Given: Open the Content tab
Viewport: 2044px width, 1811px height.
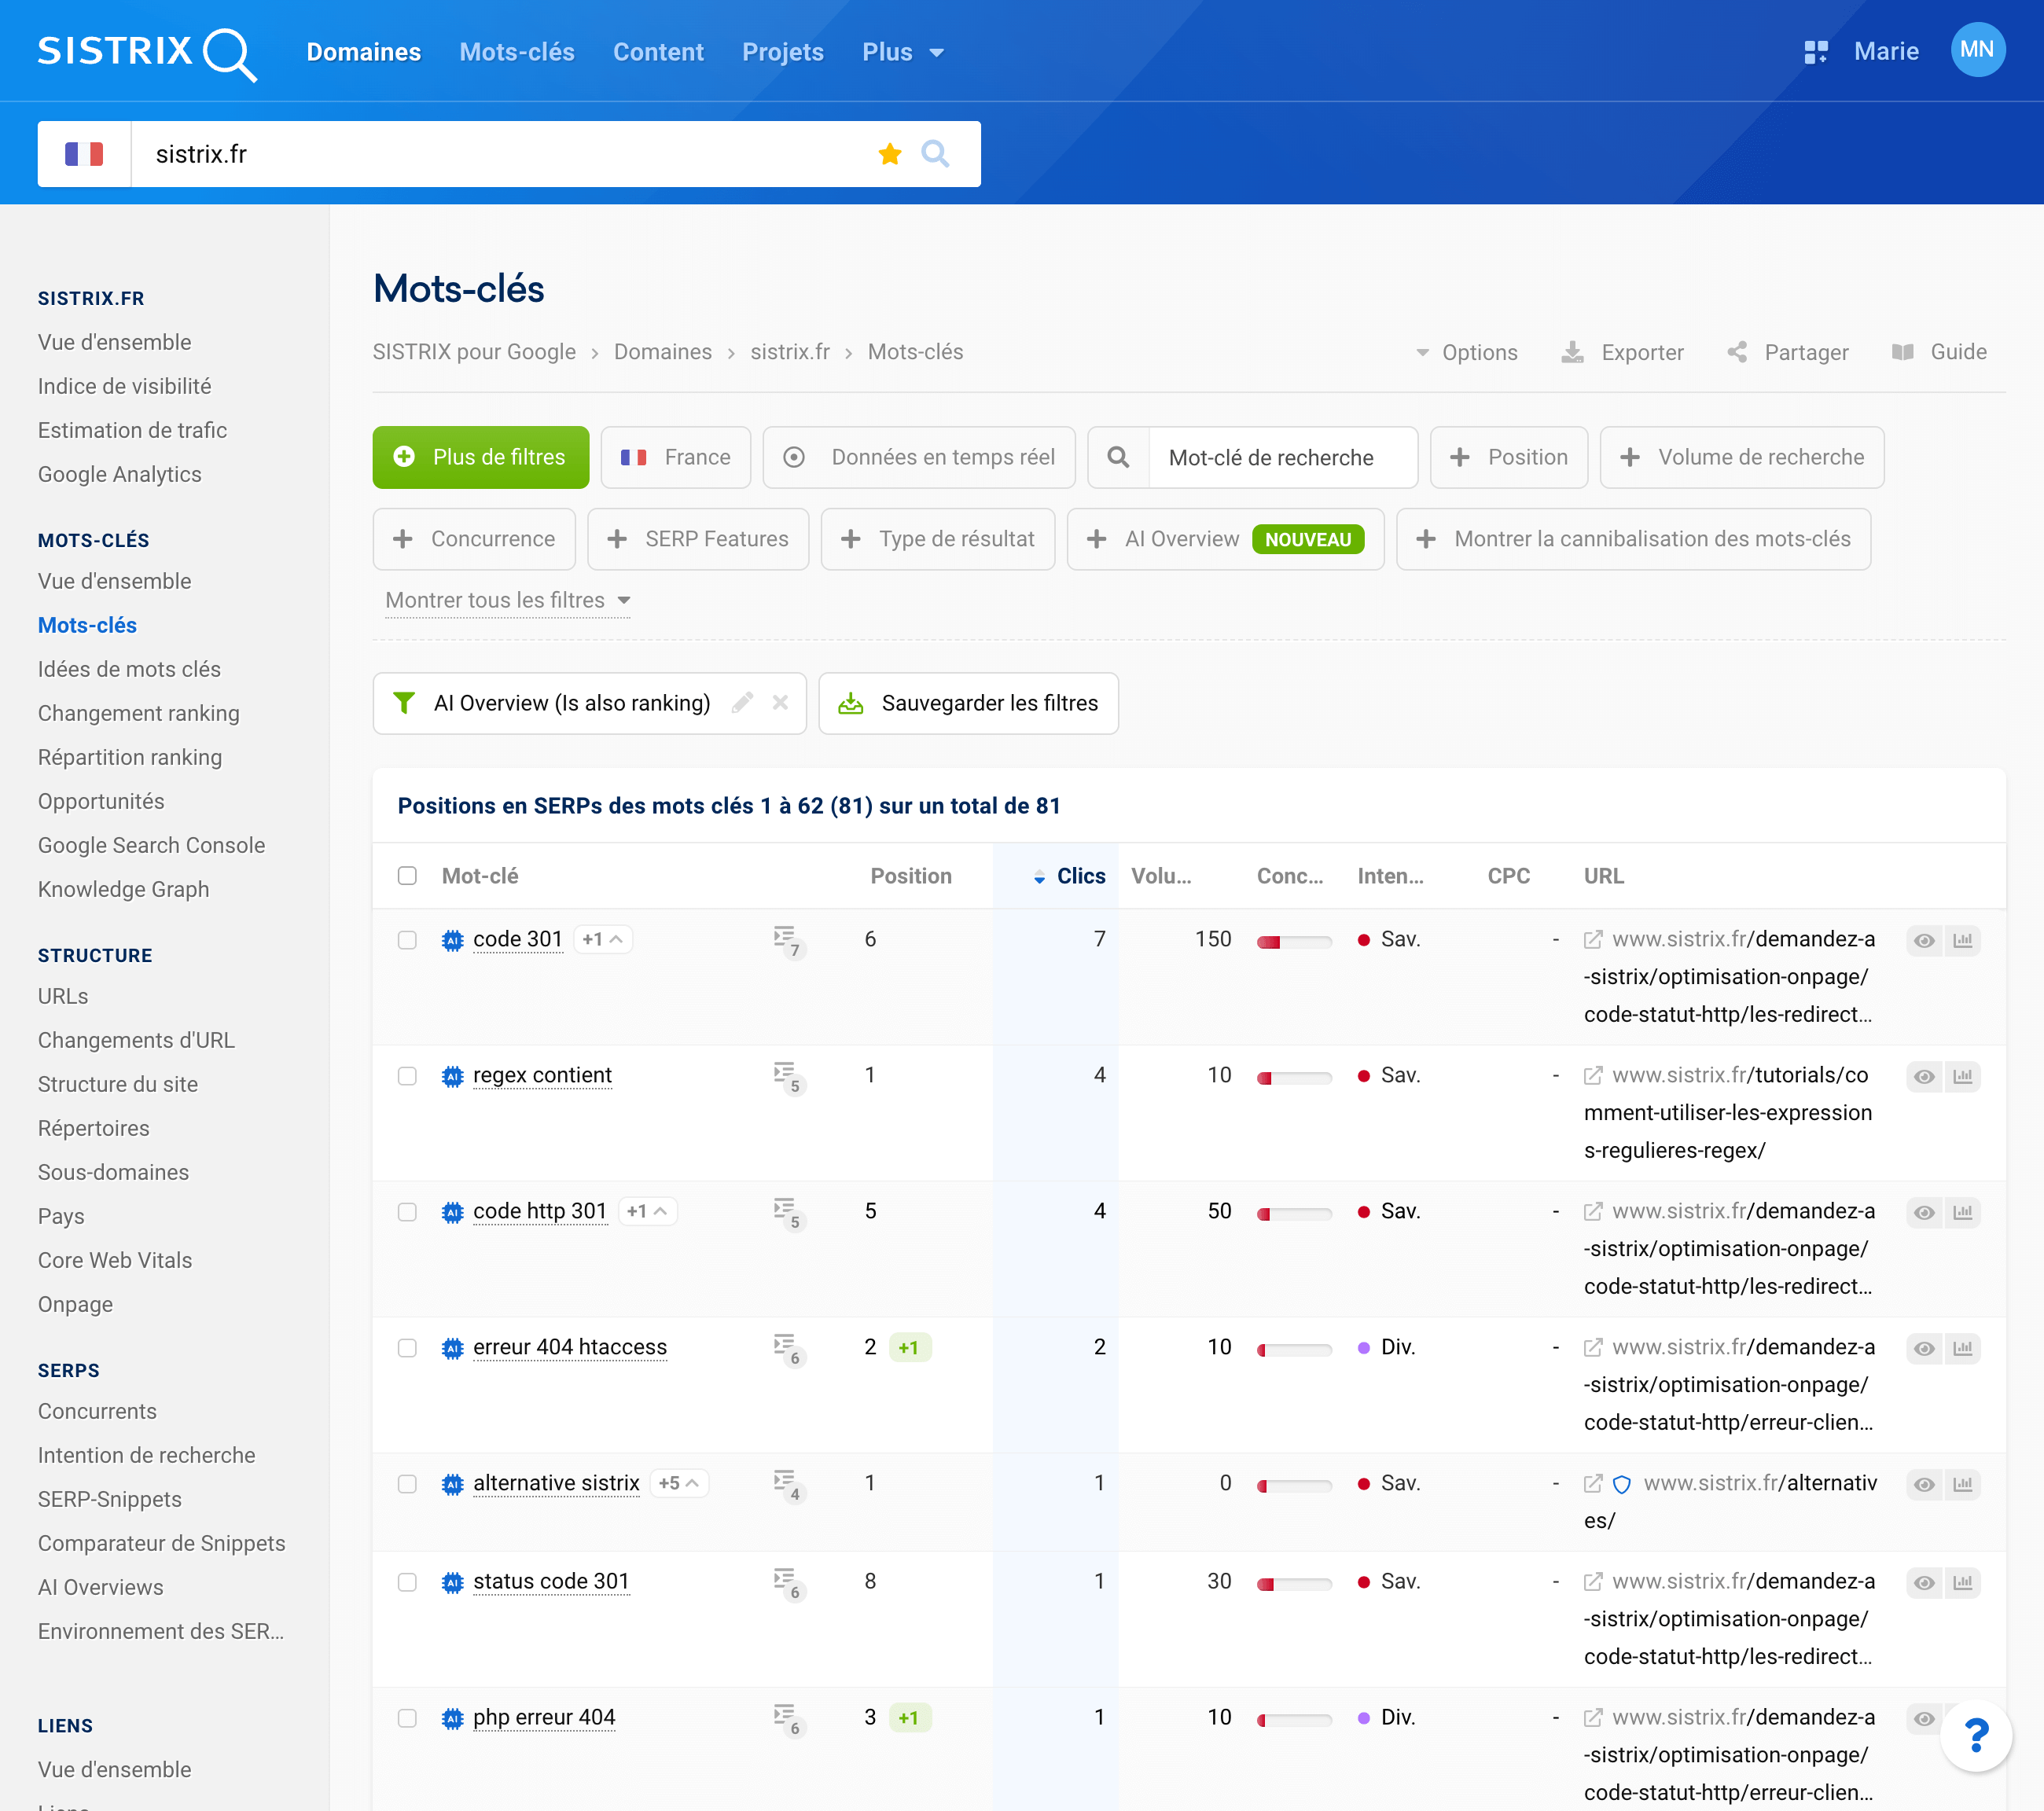Looking at the screenshot, I should coord(658,52).
